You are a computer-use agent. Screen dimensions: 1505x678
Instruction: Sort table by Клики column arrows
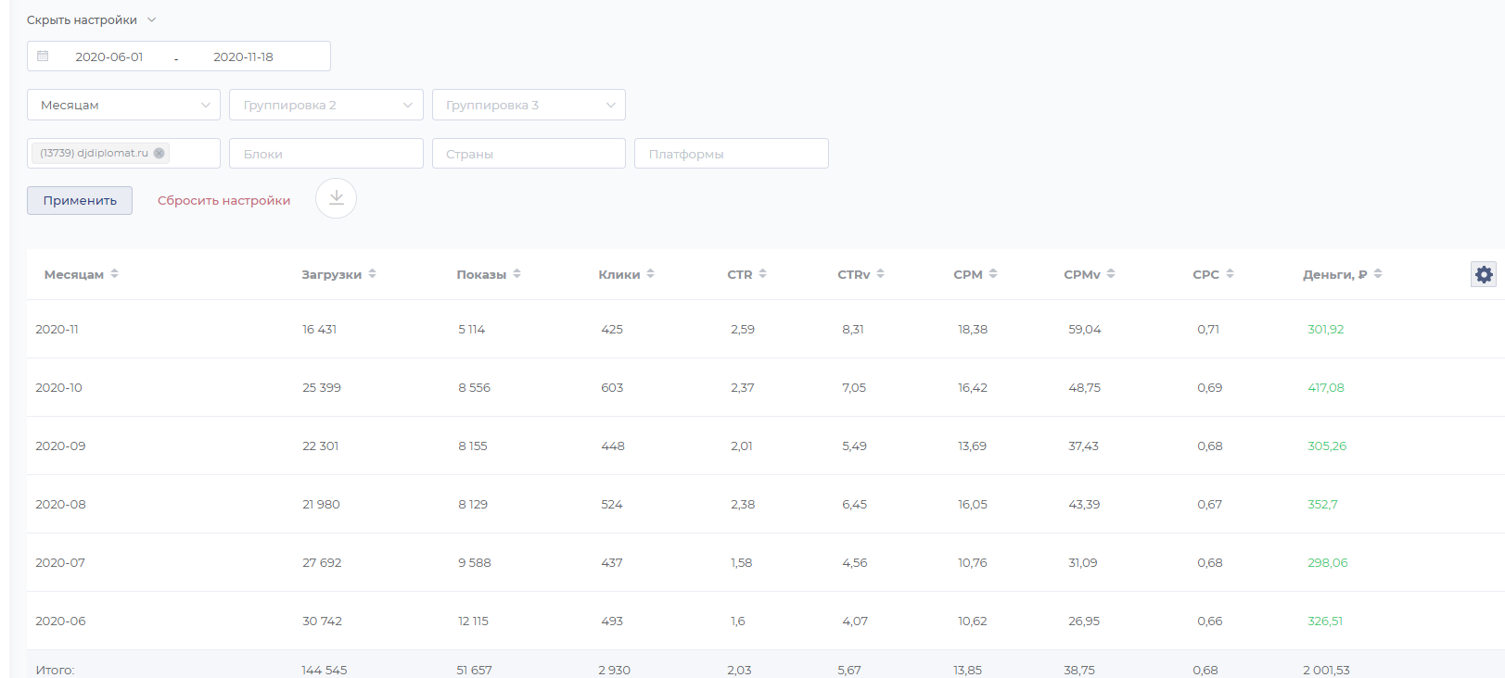point(651,274)
